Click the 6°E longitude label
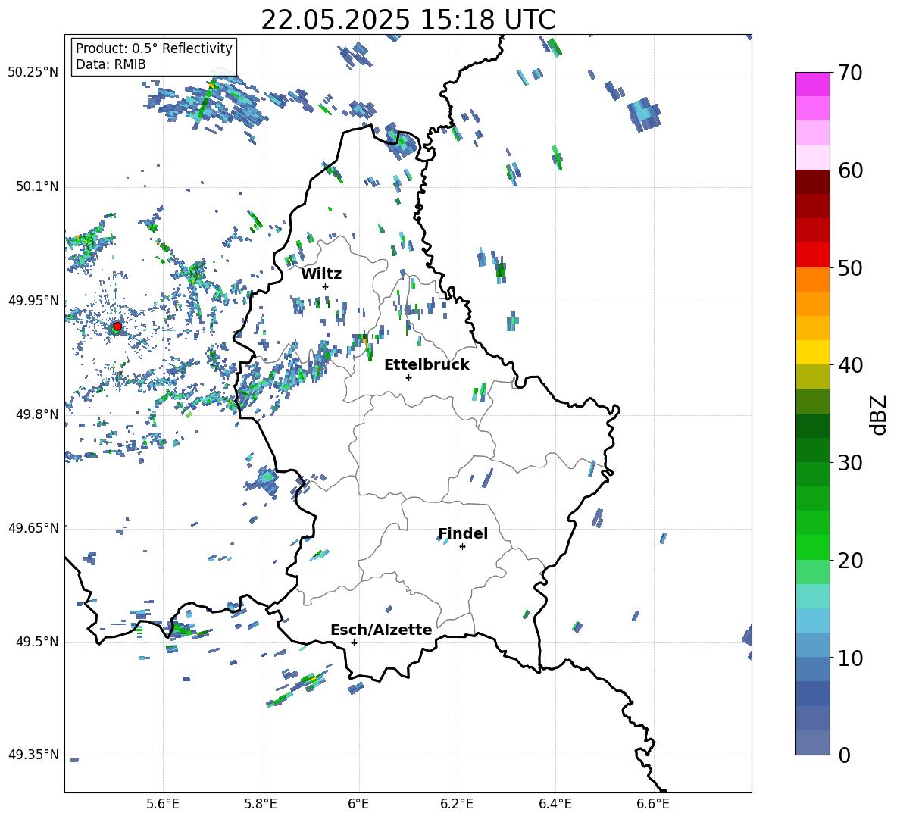This screenshot has height=819, width=897. coord(358,804)
